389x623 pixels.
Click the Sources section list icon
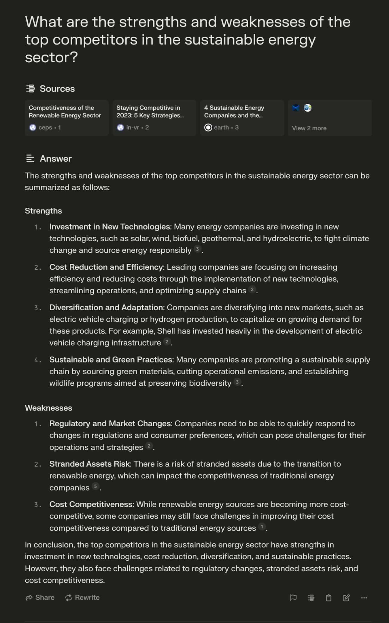[x=31, y=89]
